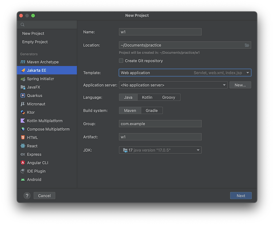Click the Artifact input field

(x=160, y=137)
